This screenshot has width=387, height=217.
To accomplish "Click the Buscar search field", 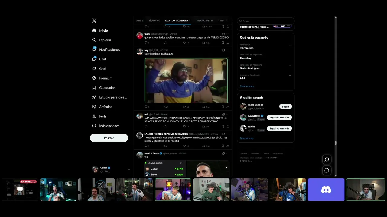I will pyautogui.click(x=266, y=21).
